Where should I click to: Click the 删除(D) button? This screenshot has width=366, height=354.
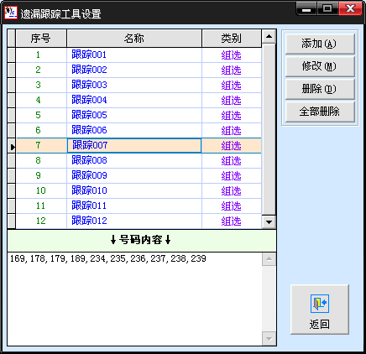pyautogui.click(x=320, y=89)
